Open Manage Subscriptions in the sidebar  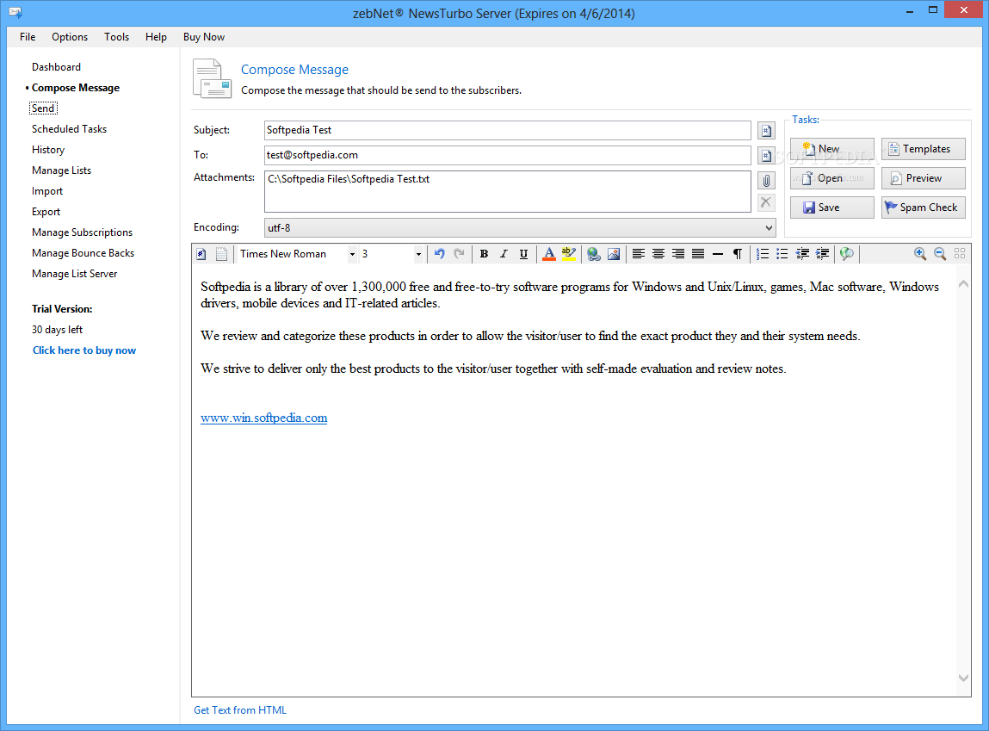pos(82,232)
